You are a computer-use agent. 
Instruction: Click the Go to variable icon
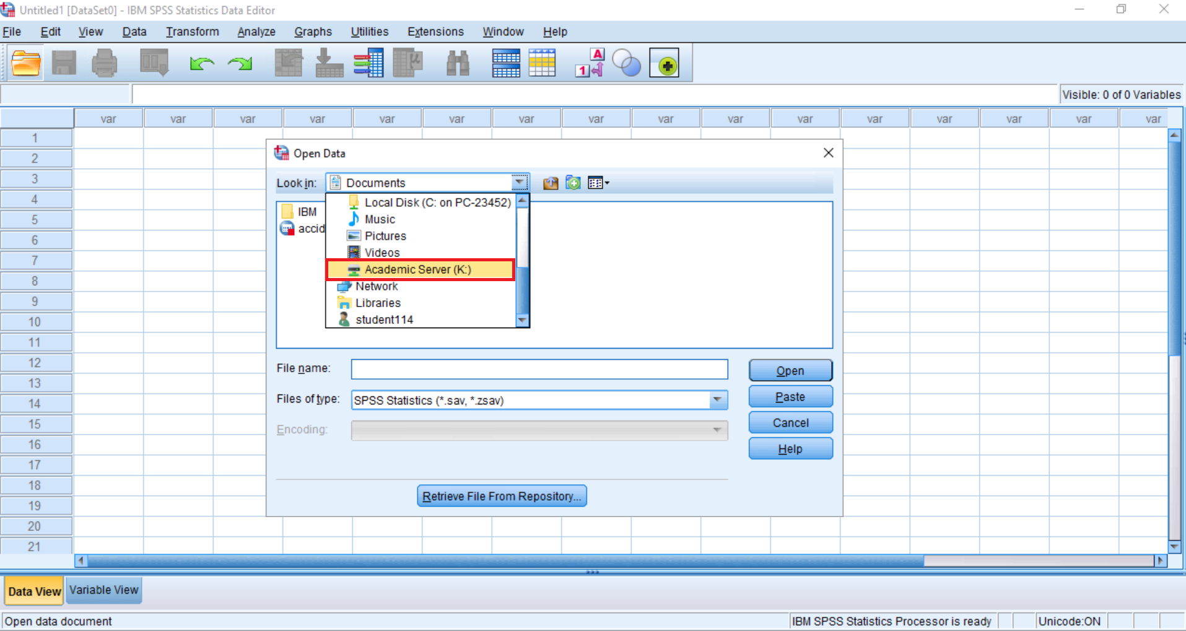pyautogui.click(x=329, y=63)
